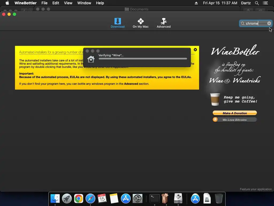Click Feature your application link

(x=256, y=189)
